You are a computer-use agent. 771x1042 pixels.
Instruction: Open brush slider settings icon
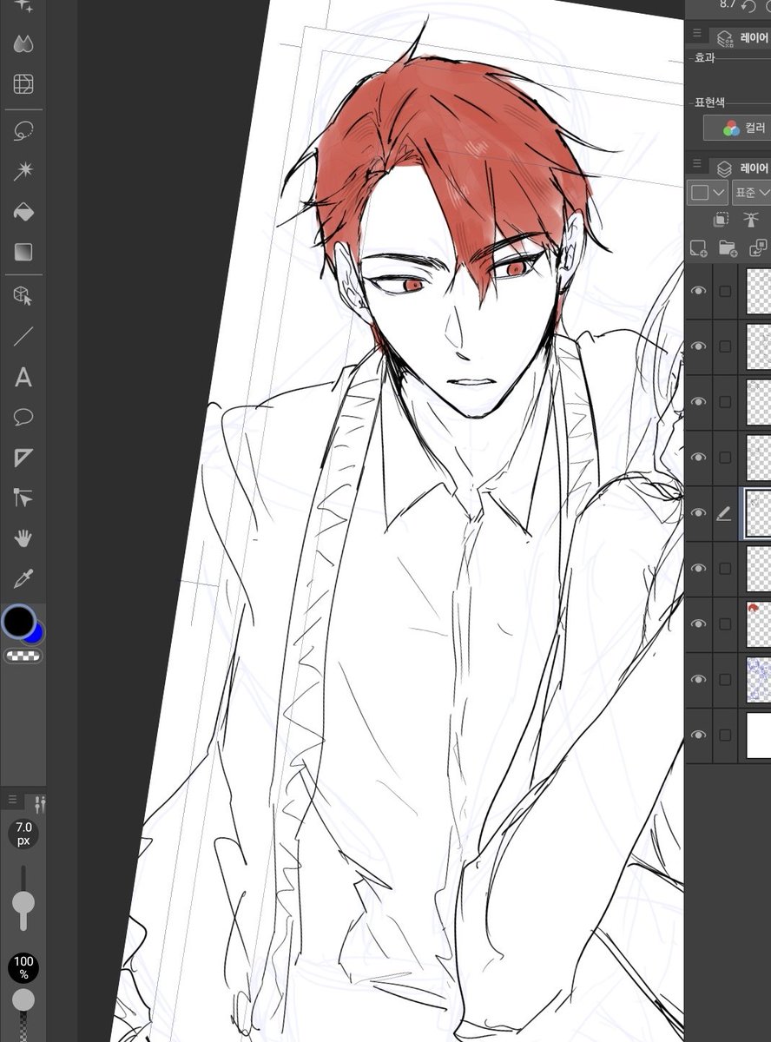[39, 805]
